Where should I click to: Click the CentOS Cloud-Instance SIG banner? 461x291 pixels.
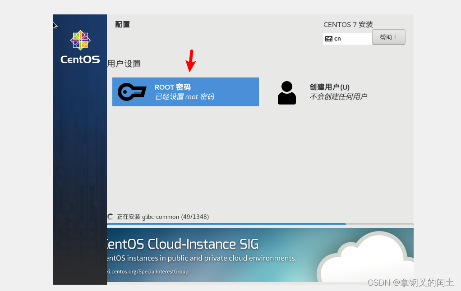(x=260, y=255)
